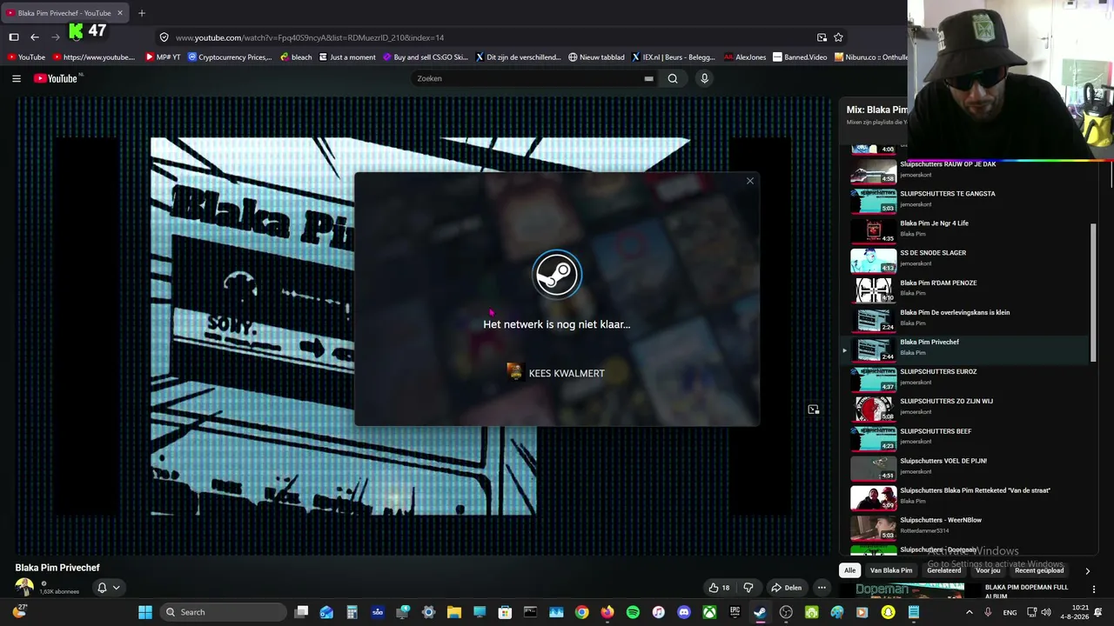Screen dimensions: 1114x626
Task: Open the Just a moment bookmark
Action: (347, 57)
